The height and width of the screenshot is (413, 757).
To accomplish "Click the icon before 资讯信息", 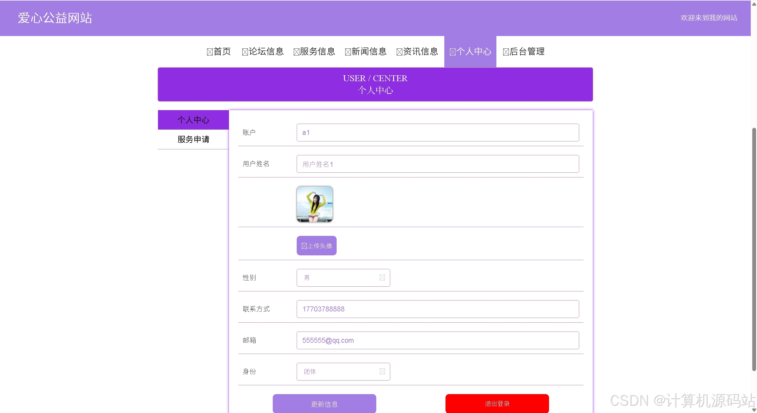I will coord(399,52).
